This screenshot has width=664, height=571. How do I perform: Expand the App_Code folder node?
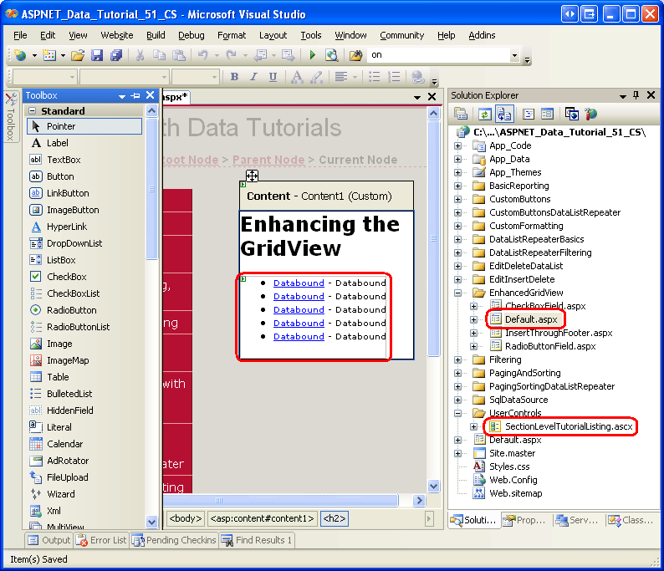458,145
